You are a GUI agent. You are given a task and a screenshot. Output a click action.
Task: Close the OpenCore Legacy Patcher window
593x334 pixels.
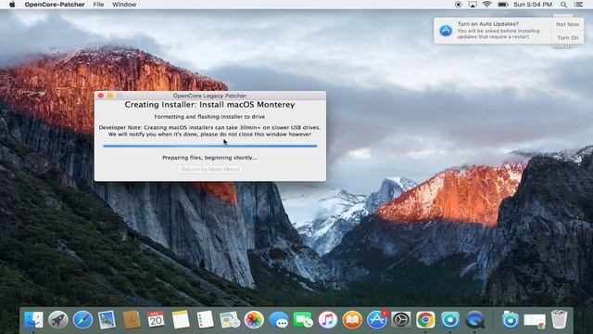pyautogui.click(x=101, y=96)
